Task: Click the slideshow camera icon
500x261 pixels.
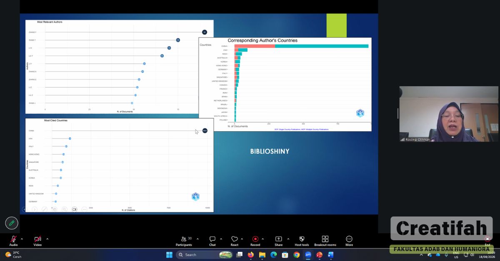Action: point(75,209)
